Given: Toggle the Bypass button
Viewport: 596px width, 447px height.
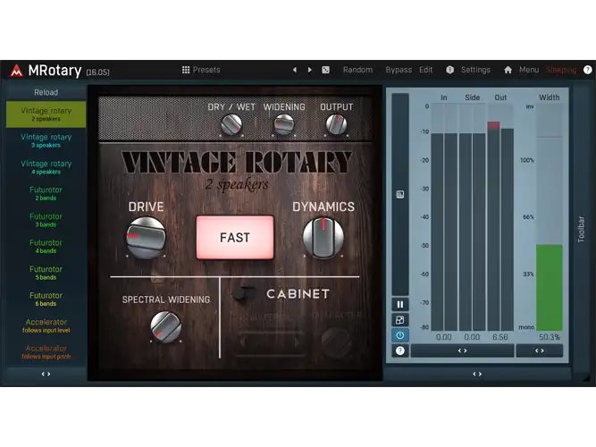Looking at the screenshot, I should pyautogui.click(x=399, y=70).
